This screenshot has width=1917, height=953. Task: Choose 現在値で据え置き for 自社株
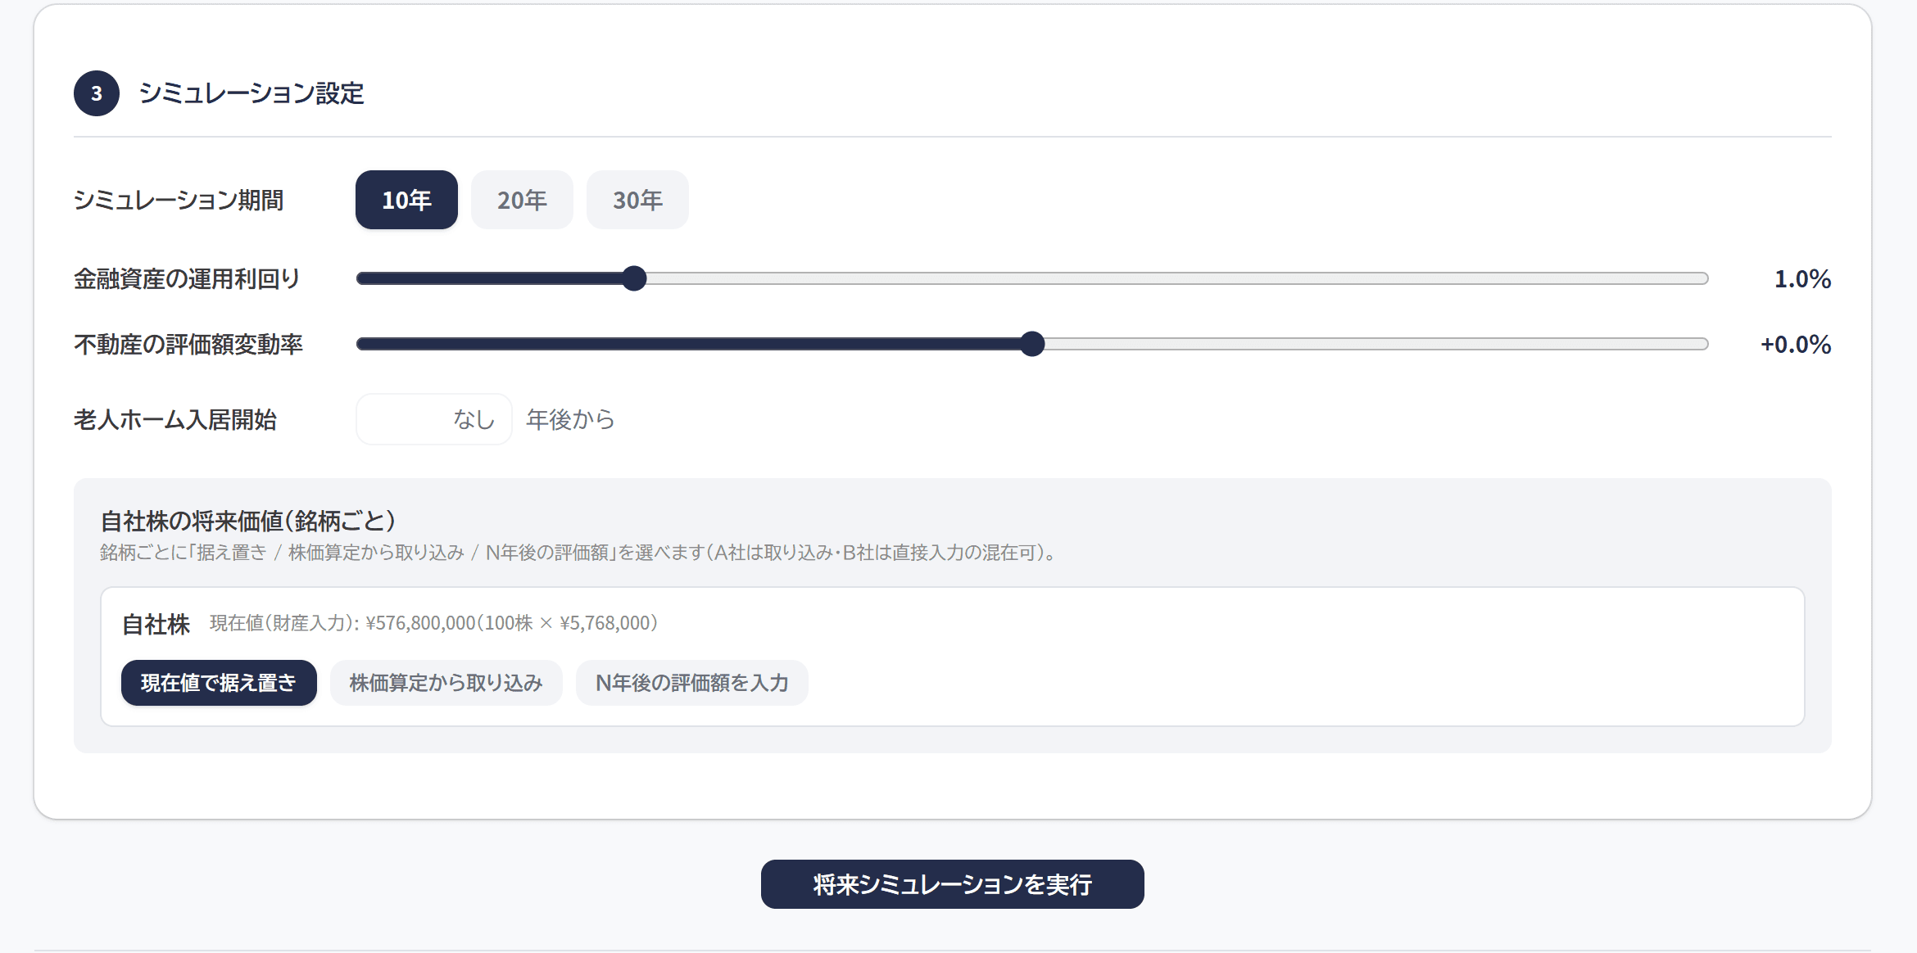[x=219, y=683]
